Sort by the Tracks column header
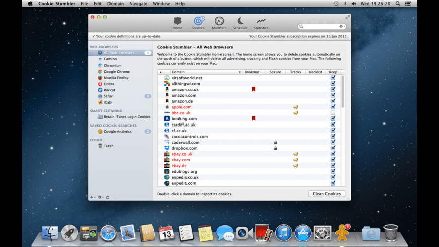 295,72
